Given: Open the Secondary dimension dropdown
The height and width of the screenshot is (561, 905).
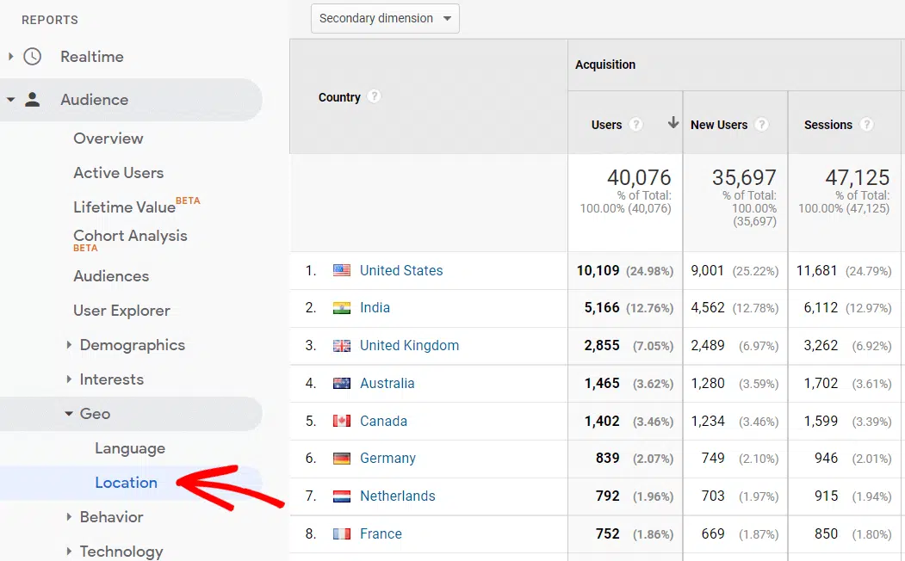Looking at the screenshot, I should click(x=385, y=18).
